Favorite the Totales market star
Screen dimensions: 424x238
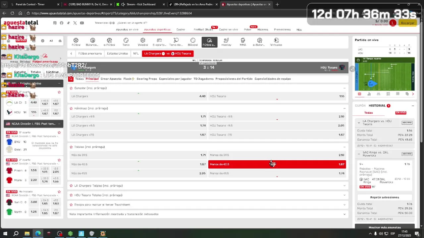tap(71, 147)
